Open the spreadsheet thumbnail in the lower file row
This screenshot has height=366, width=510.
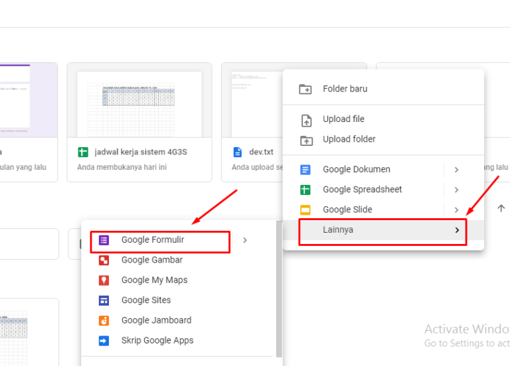click(x=29, y=333)
